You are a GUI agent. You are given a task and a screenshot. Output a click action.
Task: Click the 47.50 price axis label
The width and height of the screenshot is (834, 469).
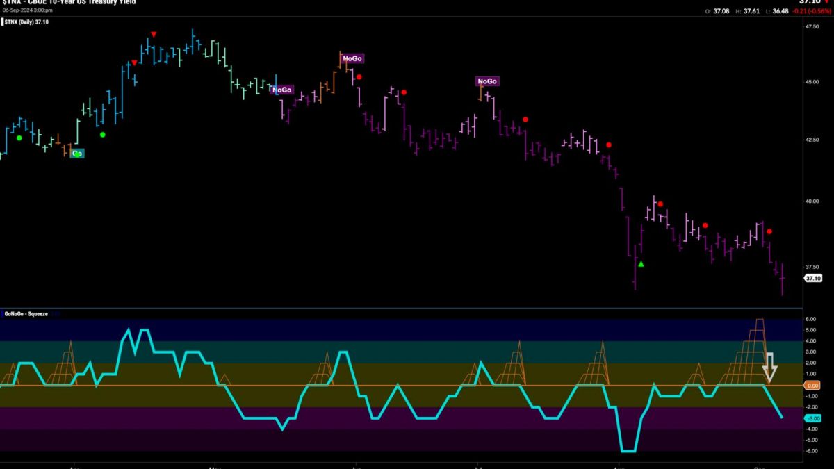(812, 26)
